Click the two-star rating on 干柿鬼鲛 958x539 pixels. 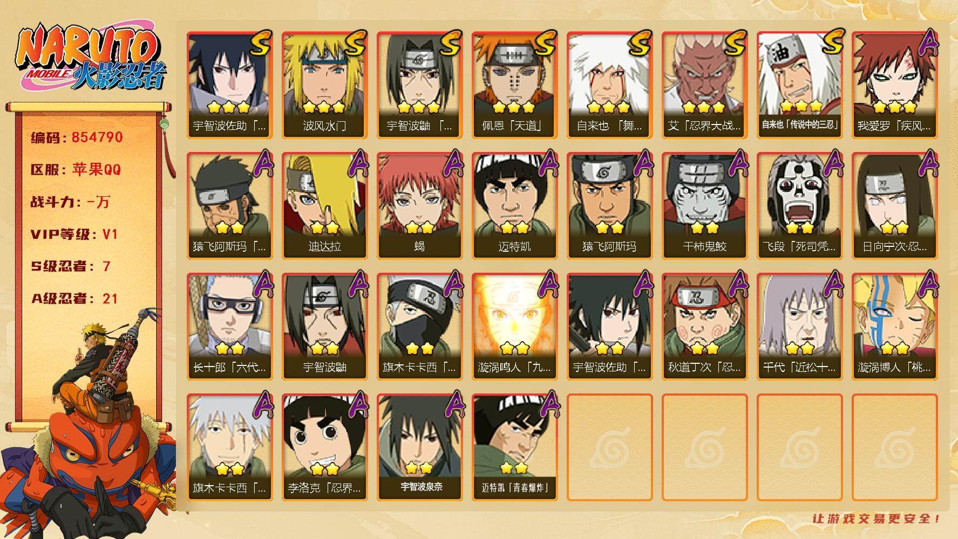704,227
